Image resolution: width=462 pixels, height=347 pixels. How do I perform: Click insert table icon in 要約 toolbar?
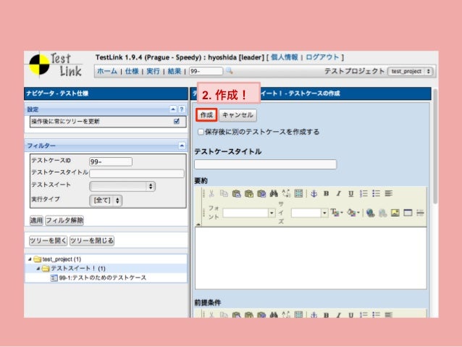point(408,212)
